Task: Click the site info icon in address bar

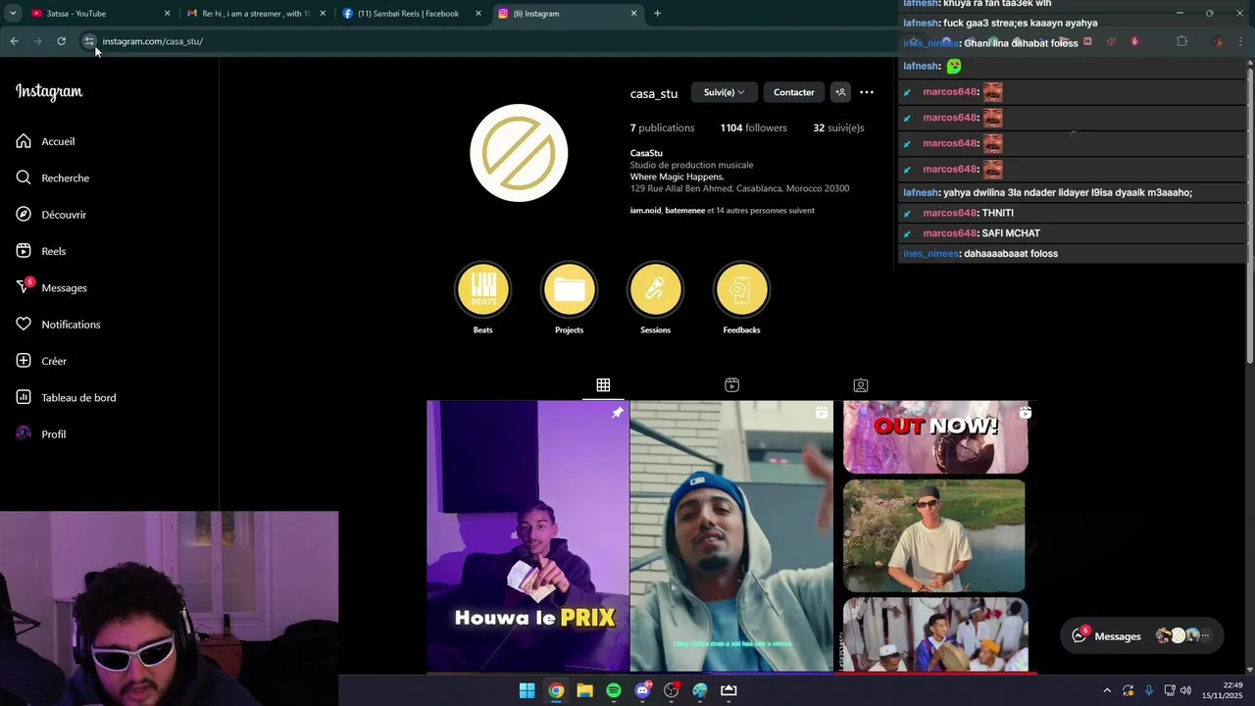Action: click(89, 41)
